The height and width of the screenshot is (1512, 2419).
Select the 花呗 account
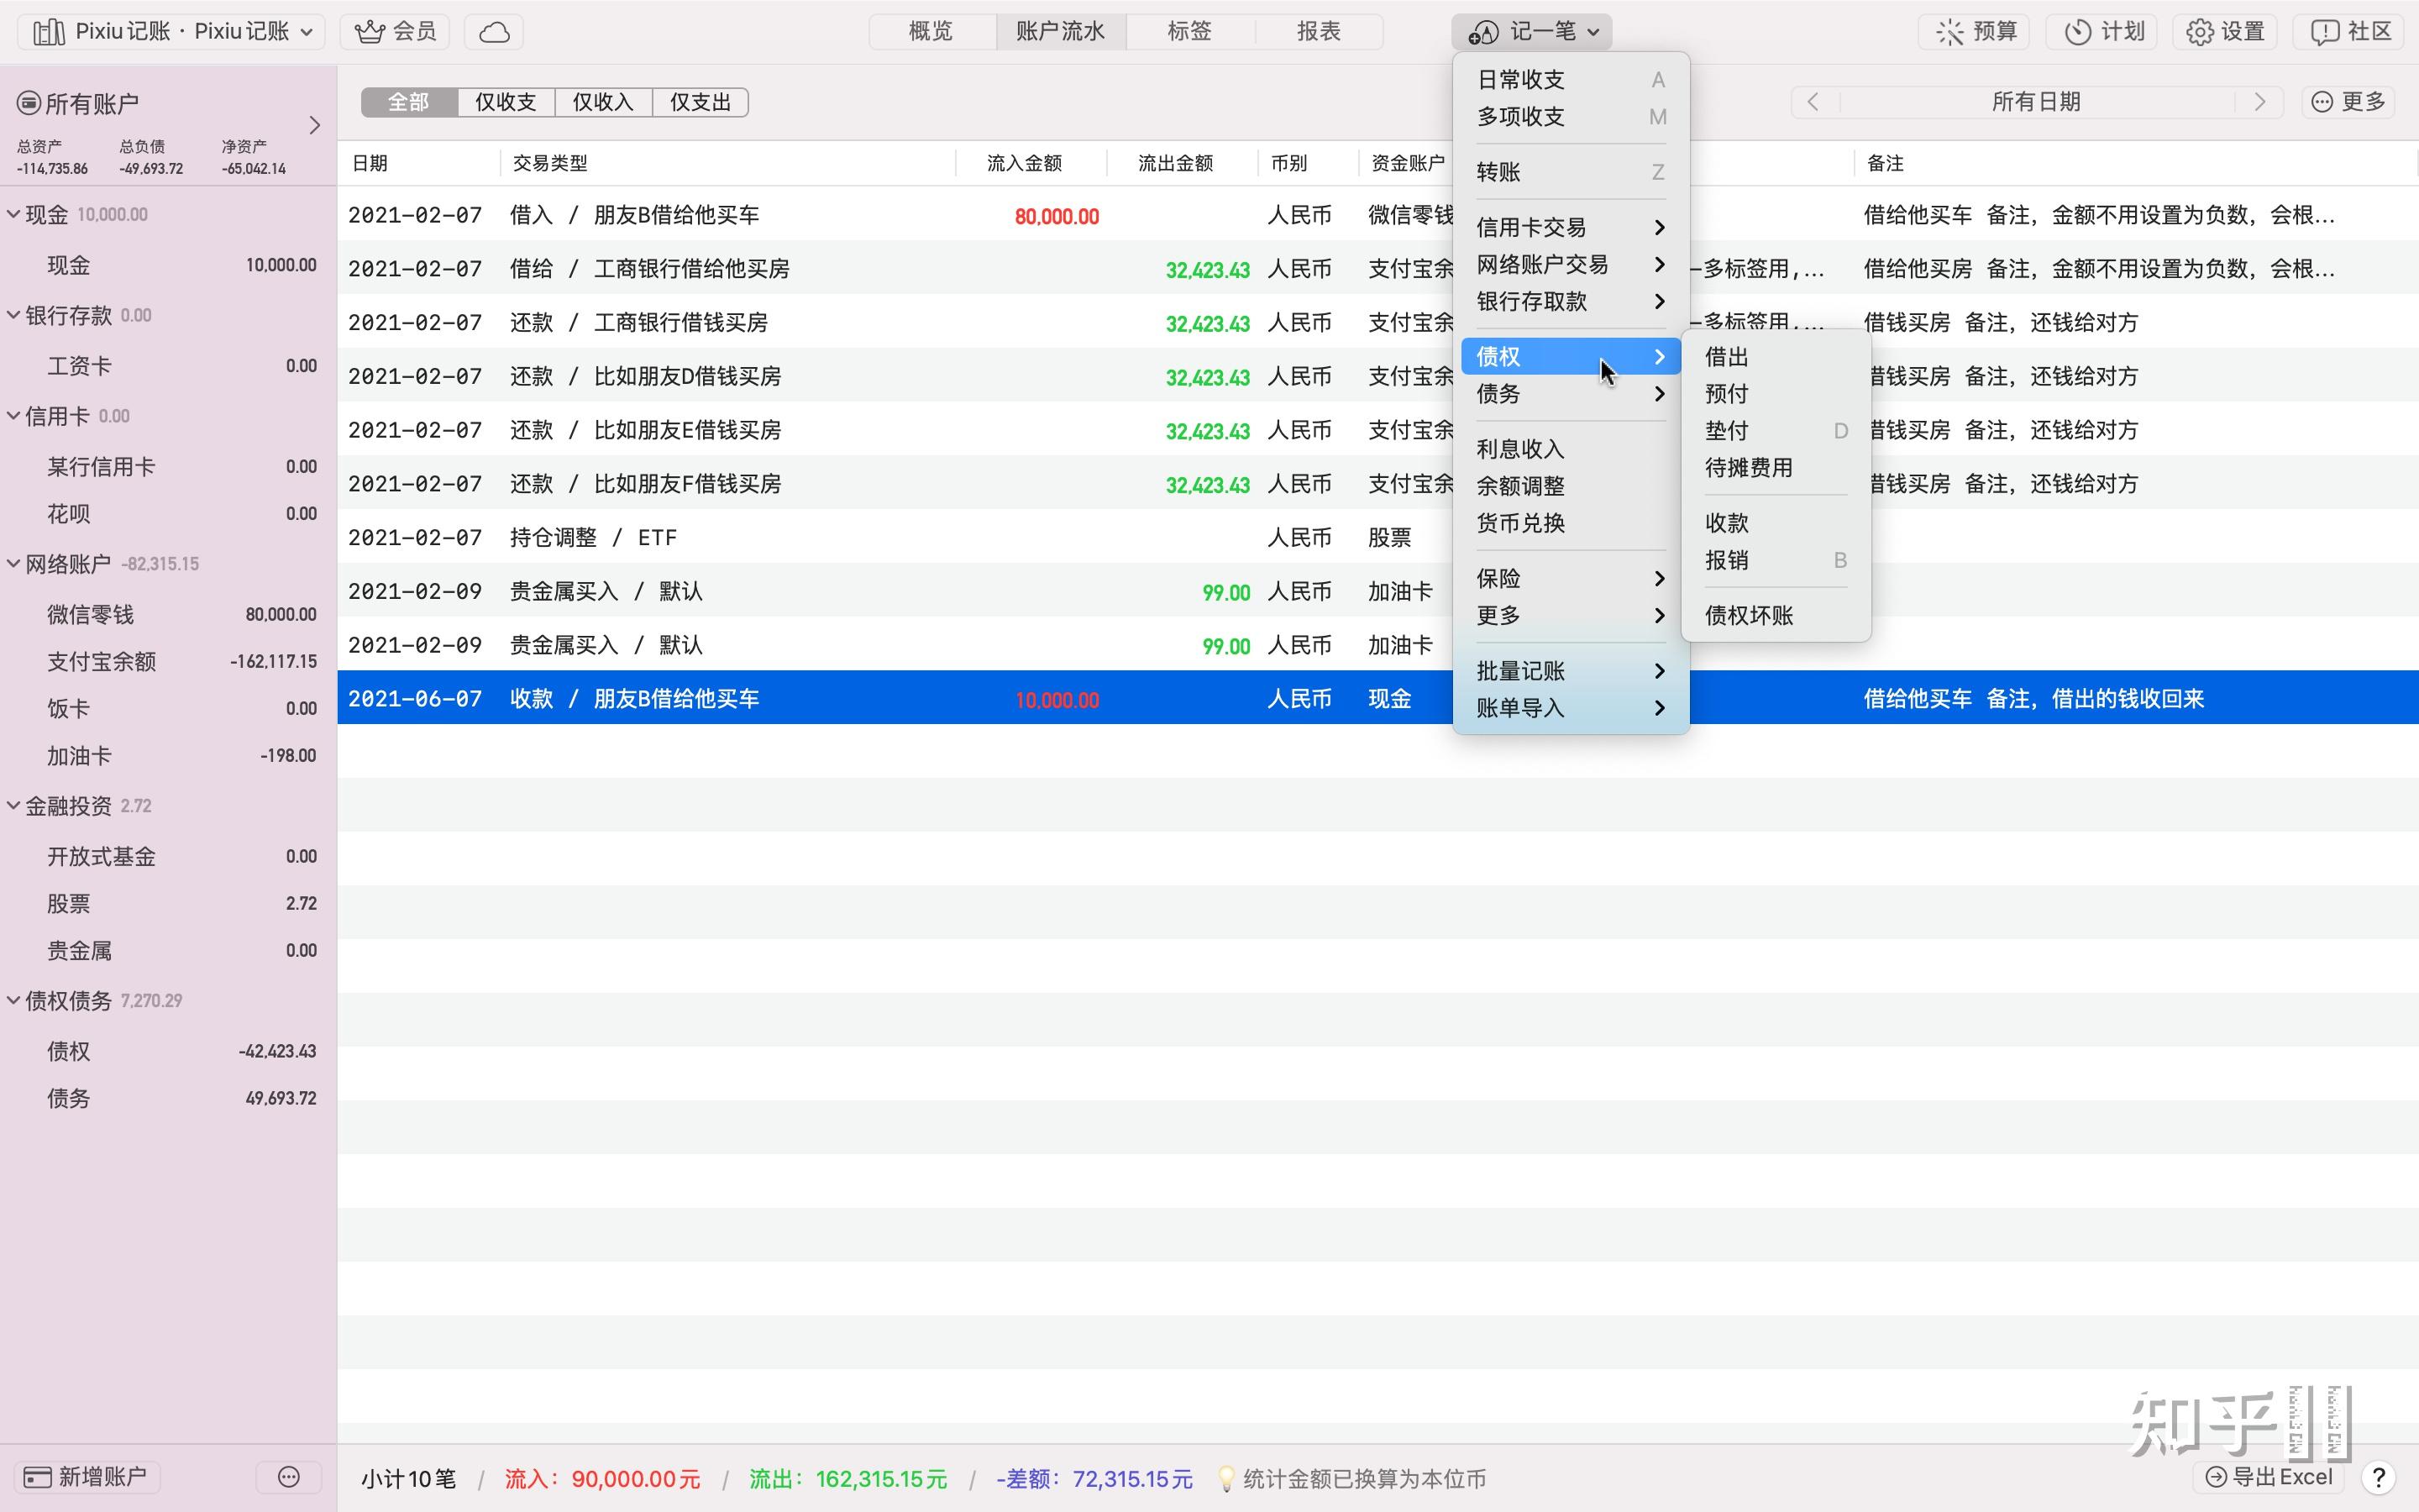(x=168, y=514)
